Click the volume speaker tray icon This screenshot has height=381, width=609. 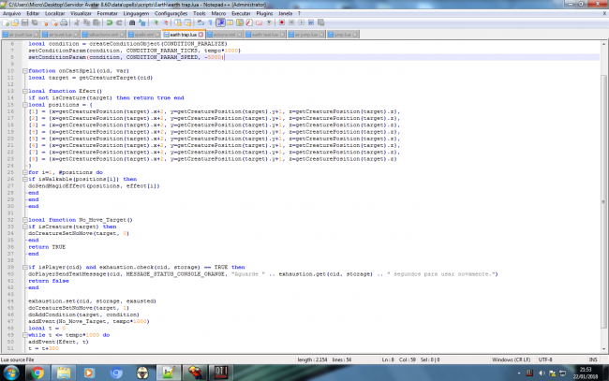tap(542, 374)
